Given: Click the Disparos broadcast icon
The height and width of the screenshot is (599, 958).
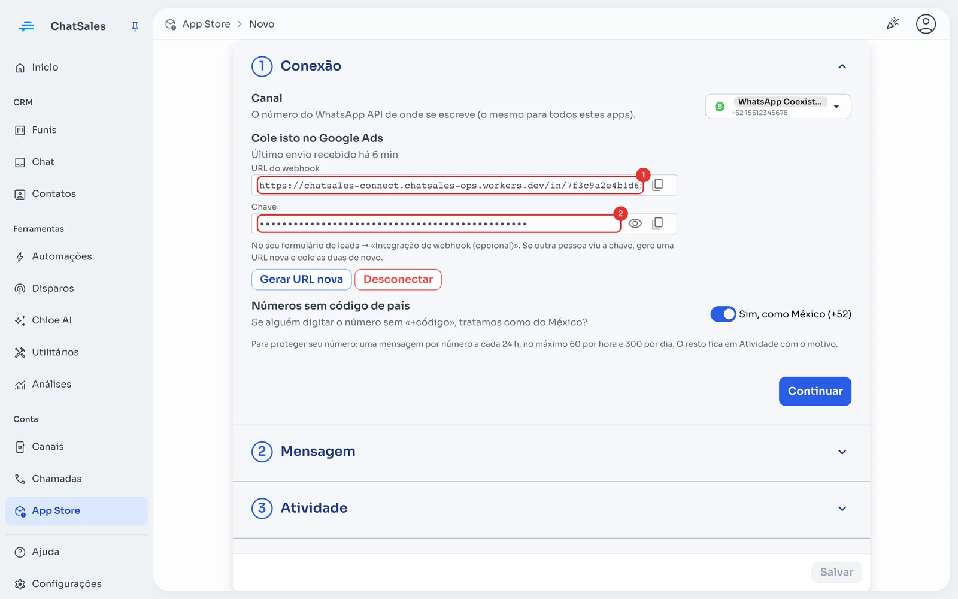Looking at the screenshot, I should pyautogui.click(x=20, y=289).
